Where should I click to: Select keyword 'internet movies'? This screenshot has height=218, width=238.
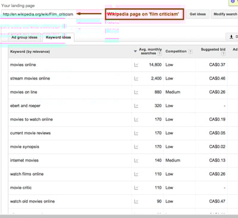click(x=24, y=160)
